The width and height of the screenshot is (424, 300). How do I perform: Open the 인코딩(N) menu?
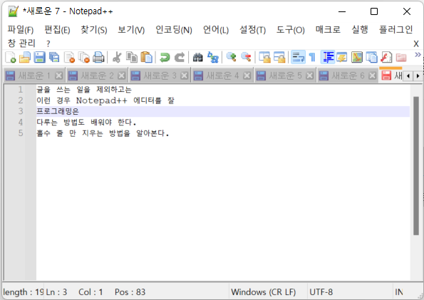(x=174, y=29)
